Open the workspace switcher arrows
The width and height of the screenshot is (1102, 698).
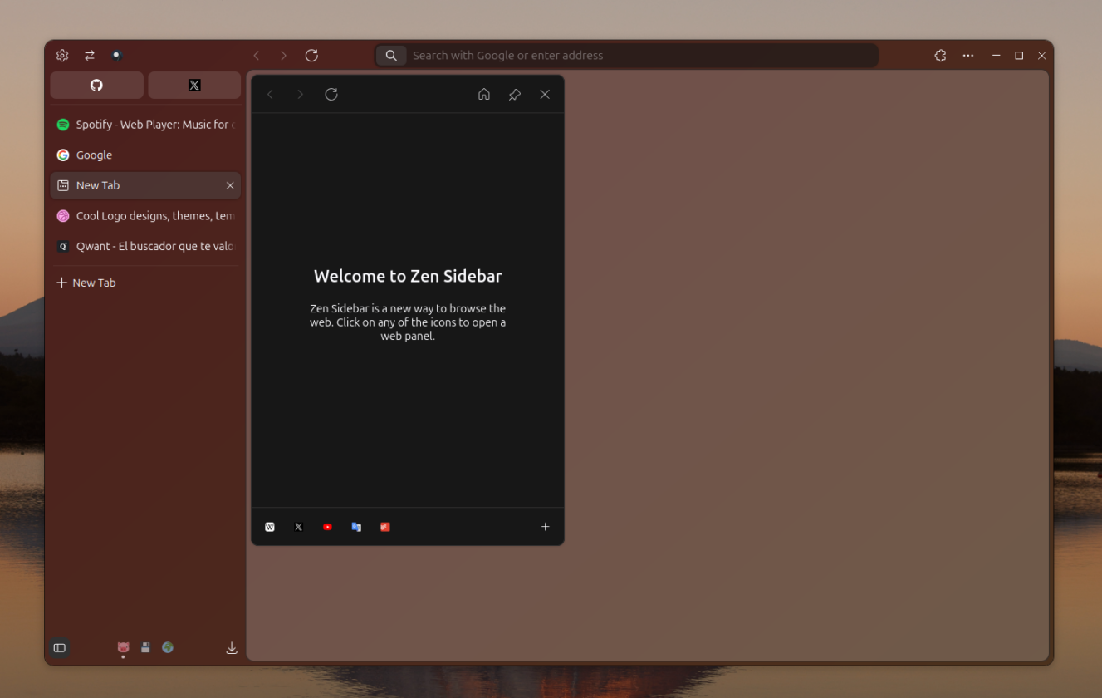90,55
